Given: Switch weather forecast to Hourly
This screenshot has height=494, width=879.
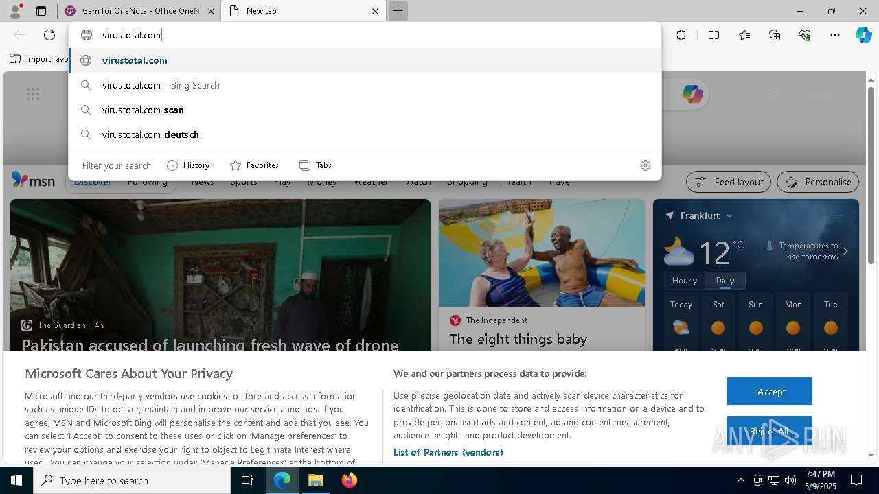Looking at the screenshot, I should click(x=685, y=281).
